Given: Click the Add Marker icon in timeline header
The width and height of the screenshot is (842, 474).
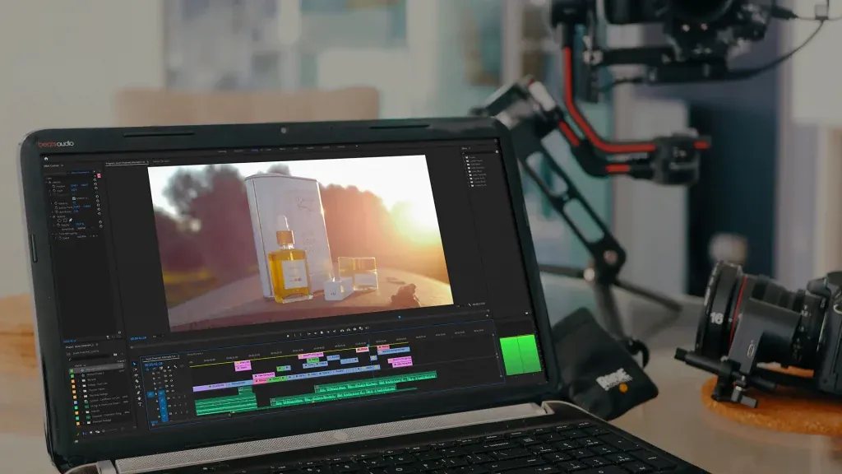Looking at the screenshot, I should [x=168, y=367].
